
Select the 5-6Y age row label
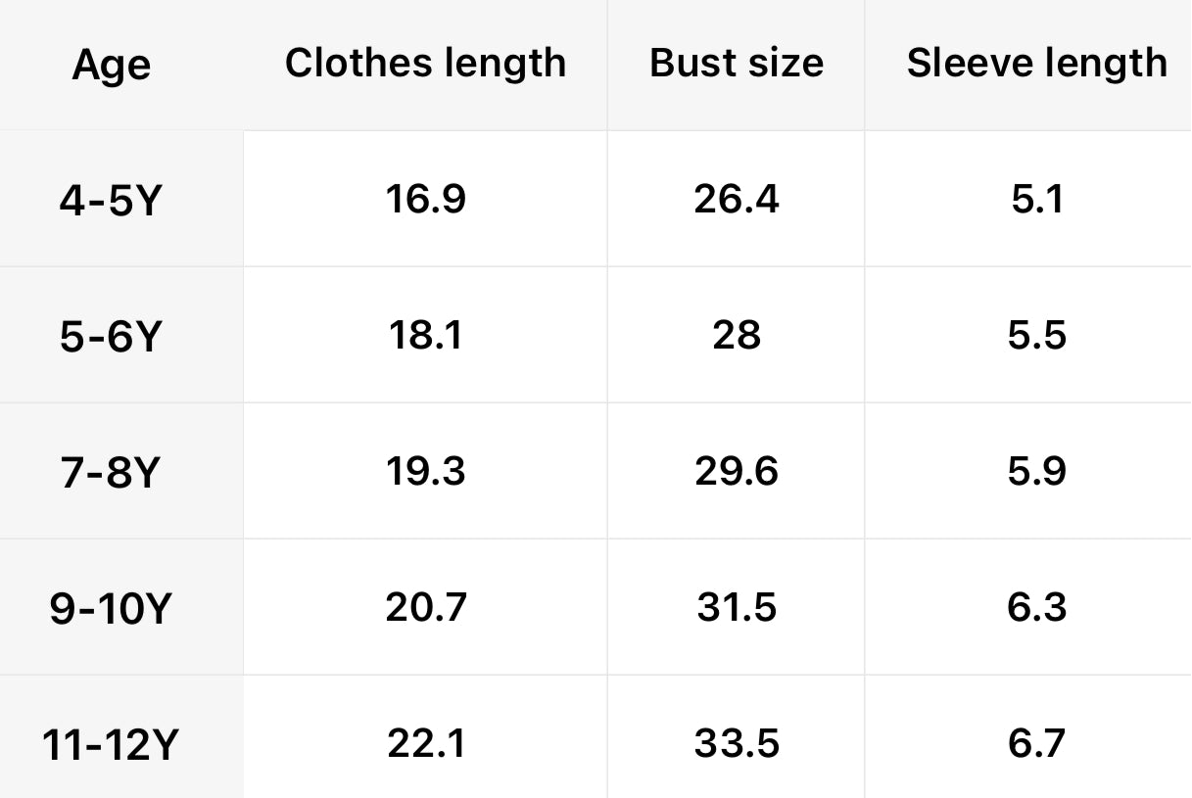[x=110, y=337]
